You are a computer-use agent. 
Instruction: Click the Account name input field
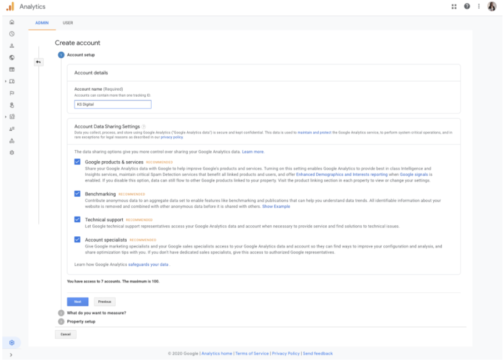(112, 104)
